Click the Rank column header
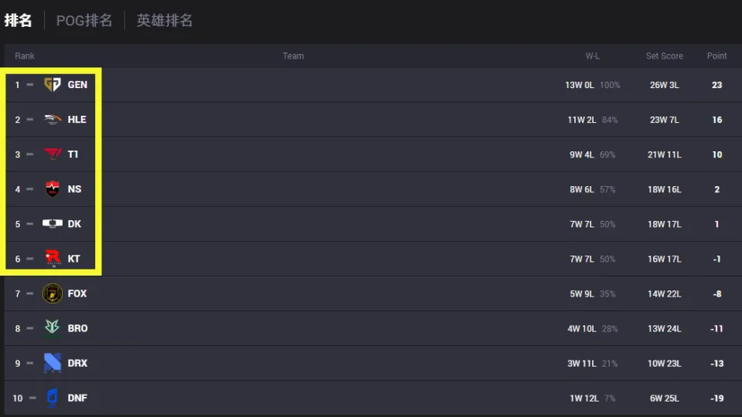742x417 pixels. point(25,56)
